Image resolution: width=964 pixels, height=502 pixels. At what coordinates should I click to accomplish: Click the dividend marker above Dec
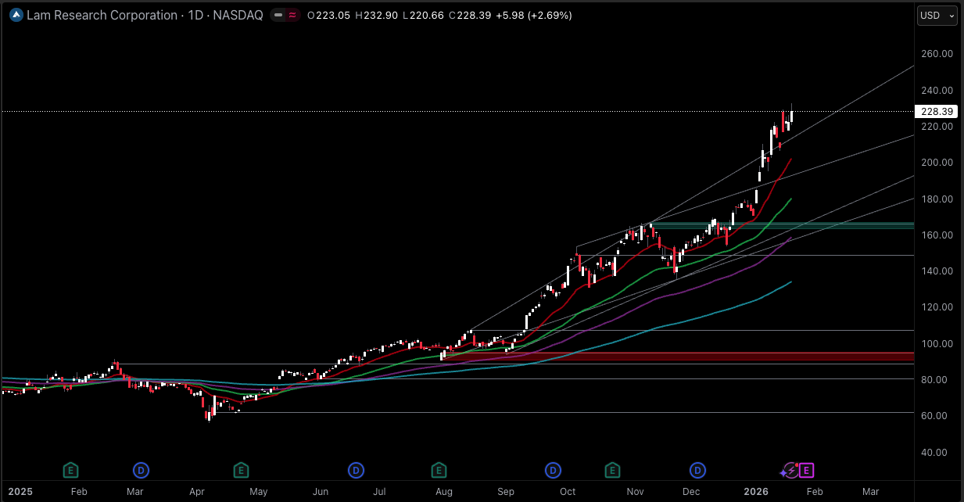(696, 470)
